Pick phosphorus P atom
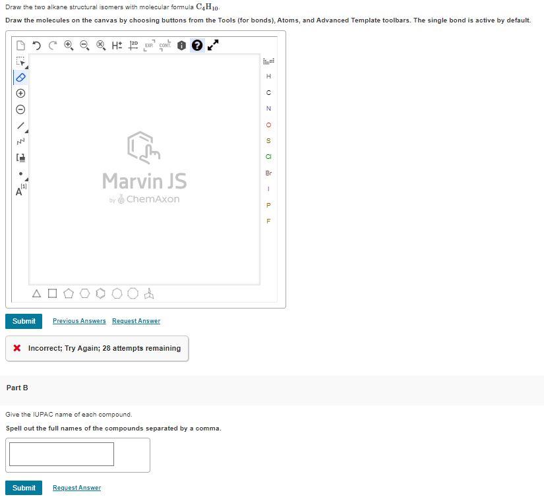Viewport: 544px width, 501px height. click(268, 206)
